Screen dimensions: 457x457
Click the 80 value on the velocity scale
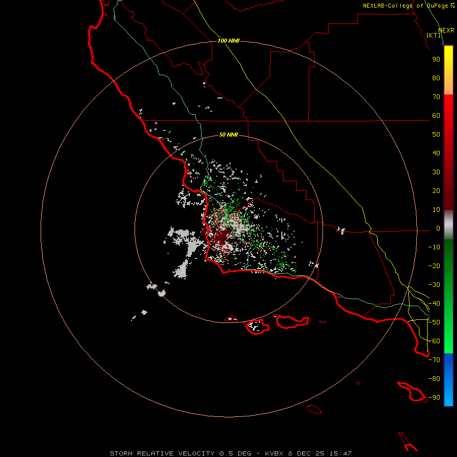pyautogui.click(x=436, y=78)
